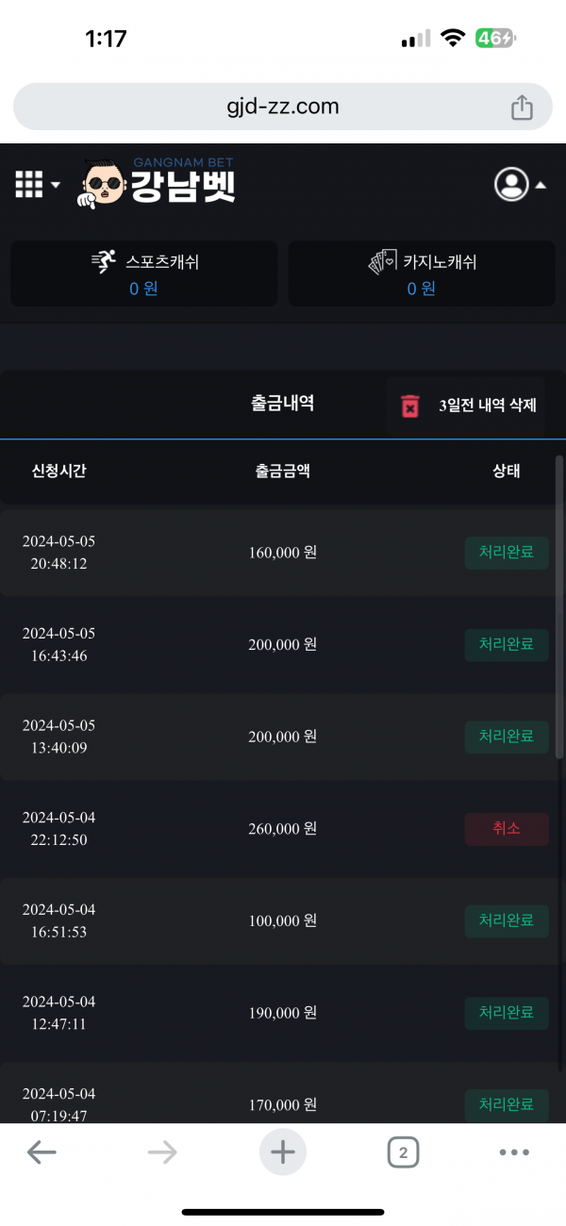
Task: Open the grid menu icon
Action: pyautogui.click(x=29, y=184)
